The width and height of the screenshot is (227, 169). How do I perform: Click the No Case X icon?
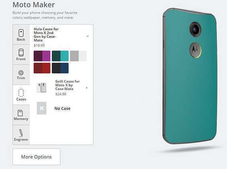pyautogui.click(x=41, y=108)
